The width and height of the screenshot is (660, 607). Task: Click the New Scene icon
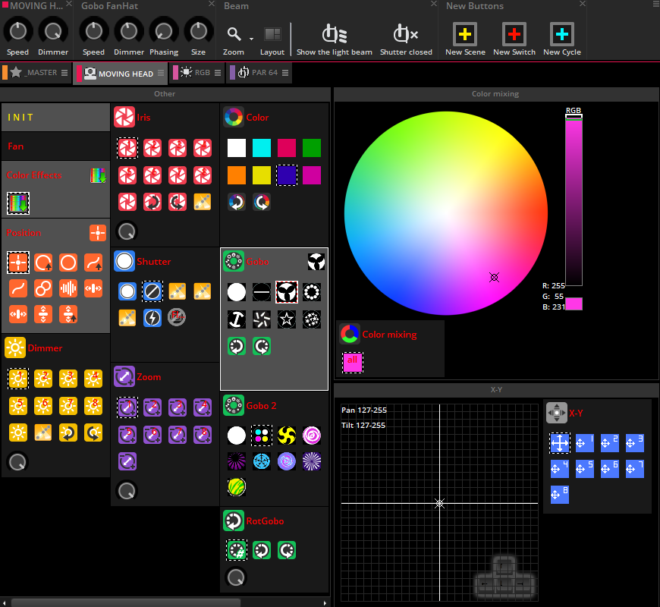tap(464, 34)
